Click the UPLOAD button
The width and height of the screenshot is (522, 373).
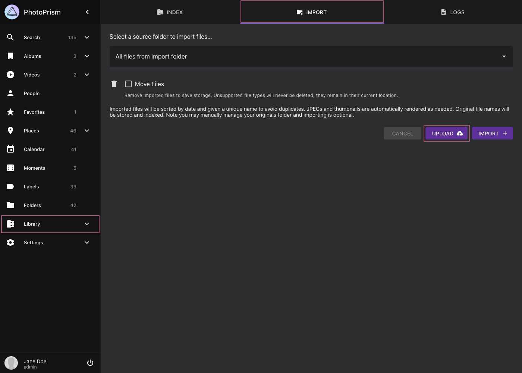click(446, 133)
